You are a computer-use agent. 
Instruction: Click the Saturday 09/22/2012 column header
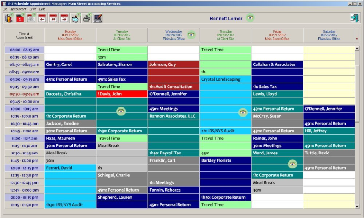(329, 34)
